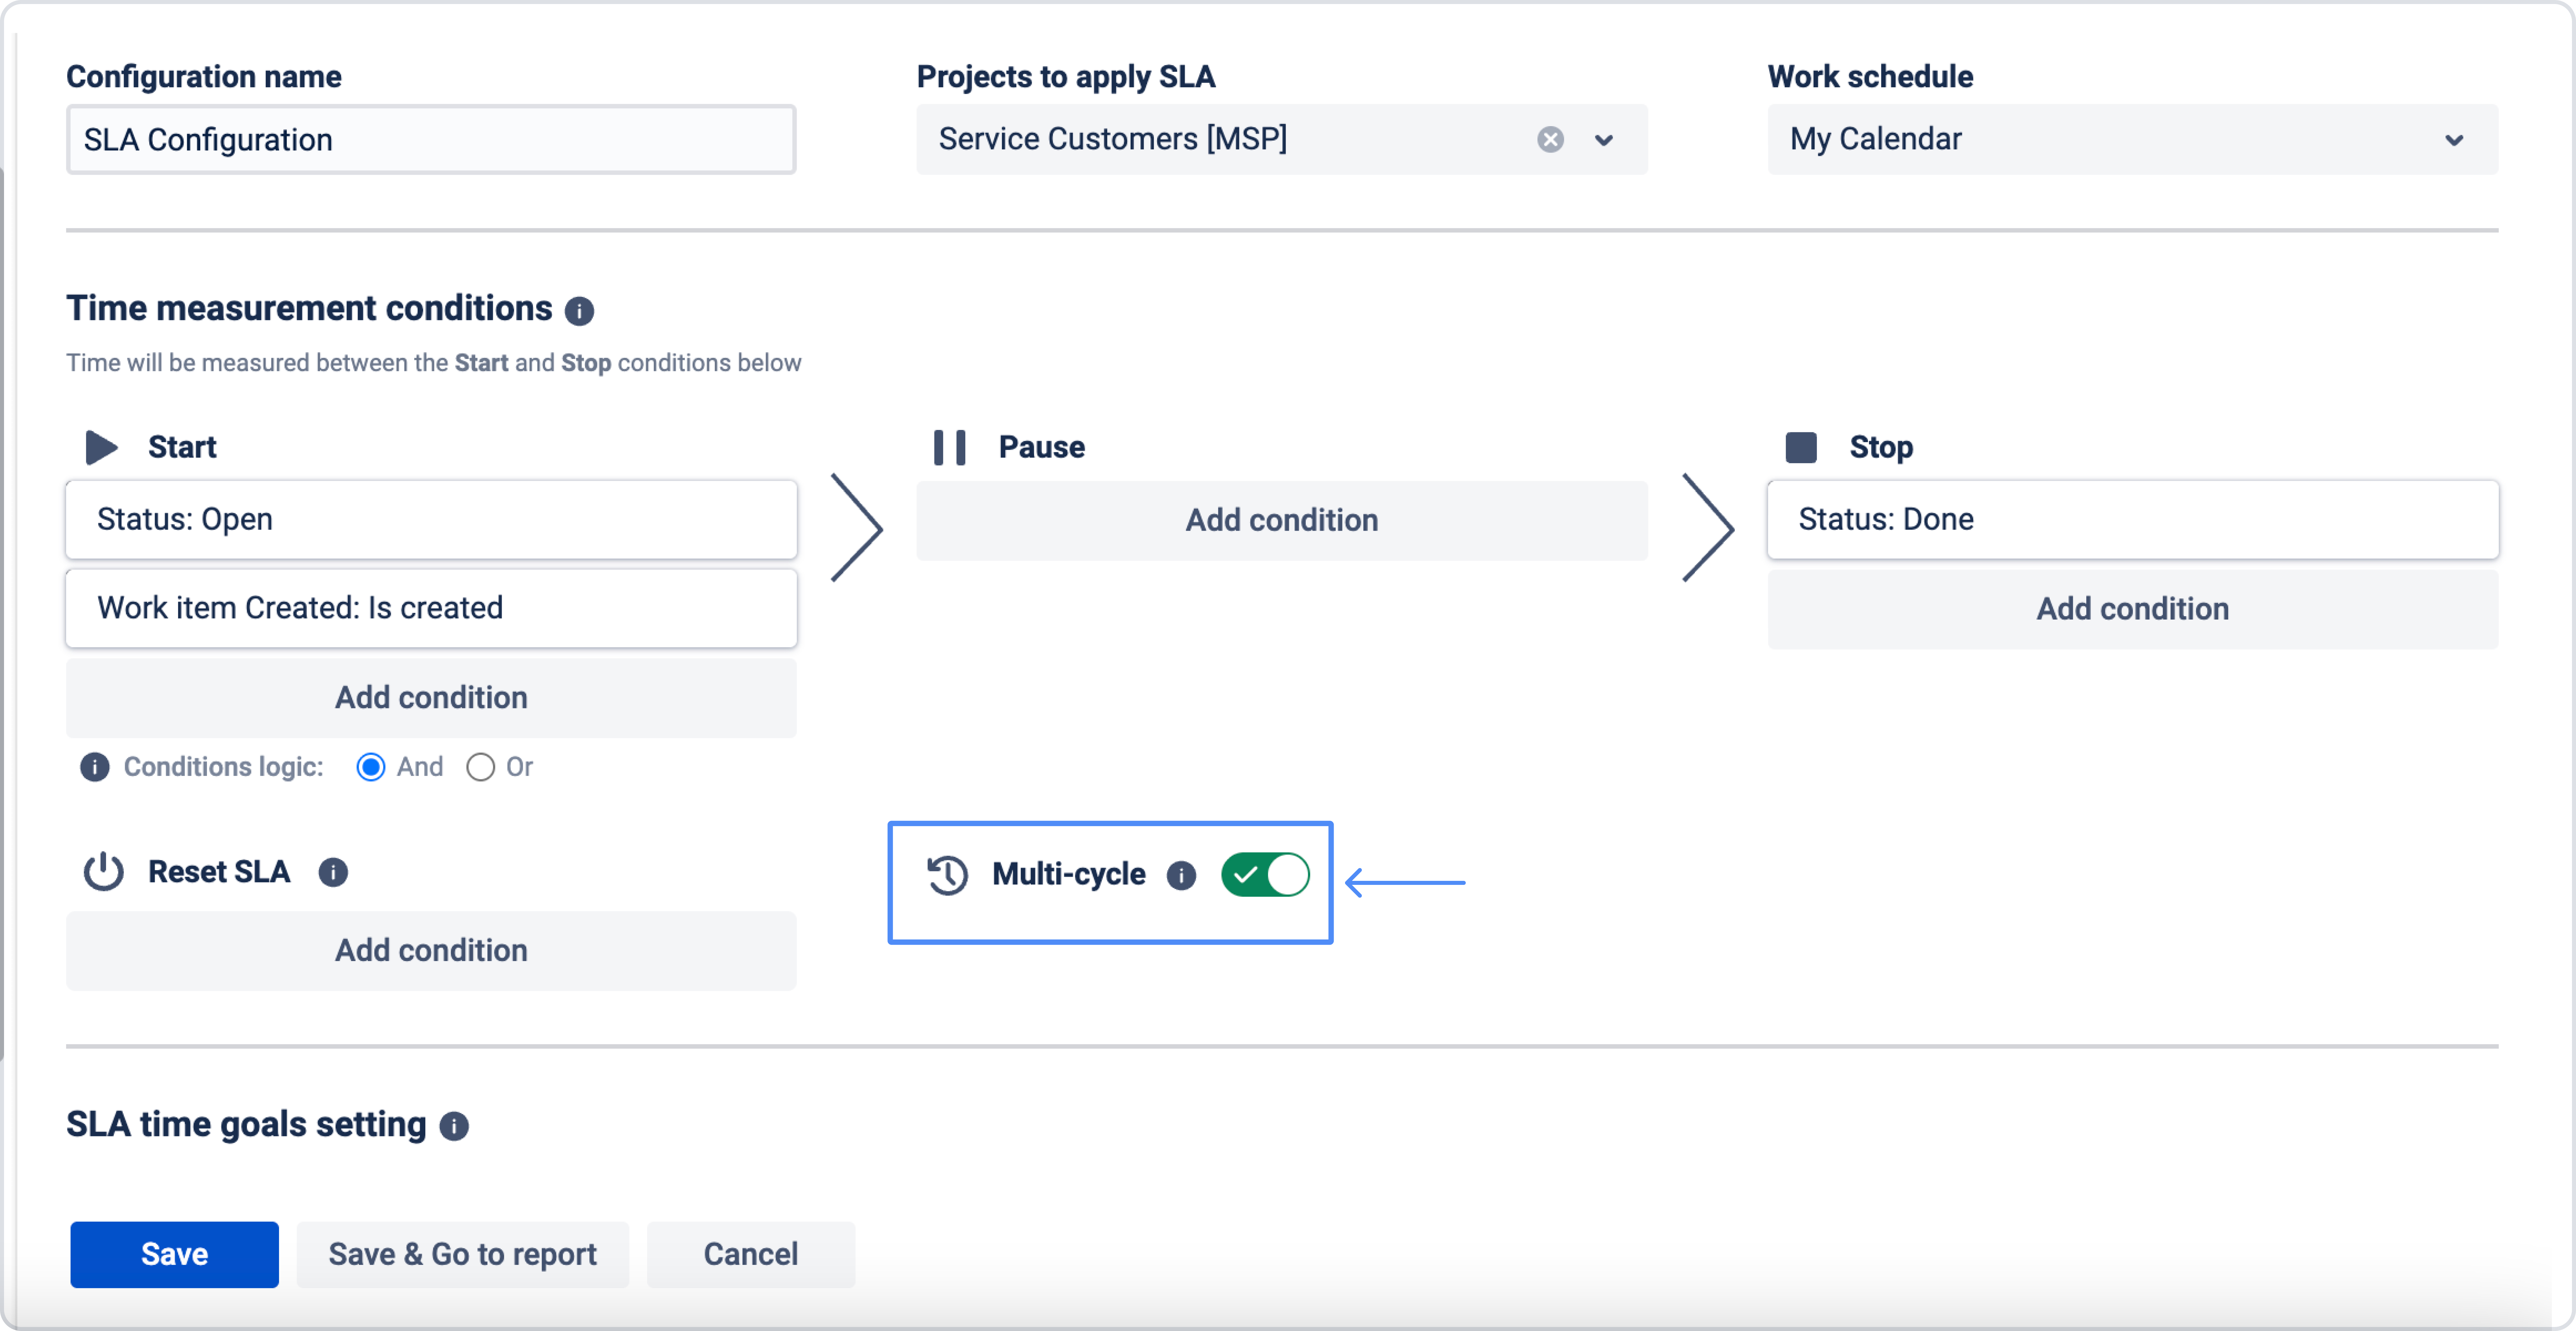Click the Reset SLA power icon

(103, 872)
